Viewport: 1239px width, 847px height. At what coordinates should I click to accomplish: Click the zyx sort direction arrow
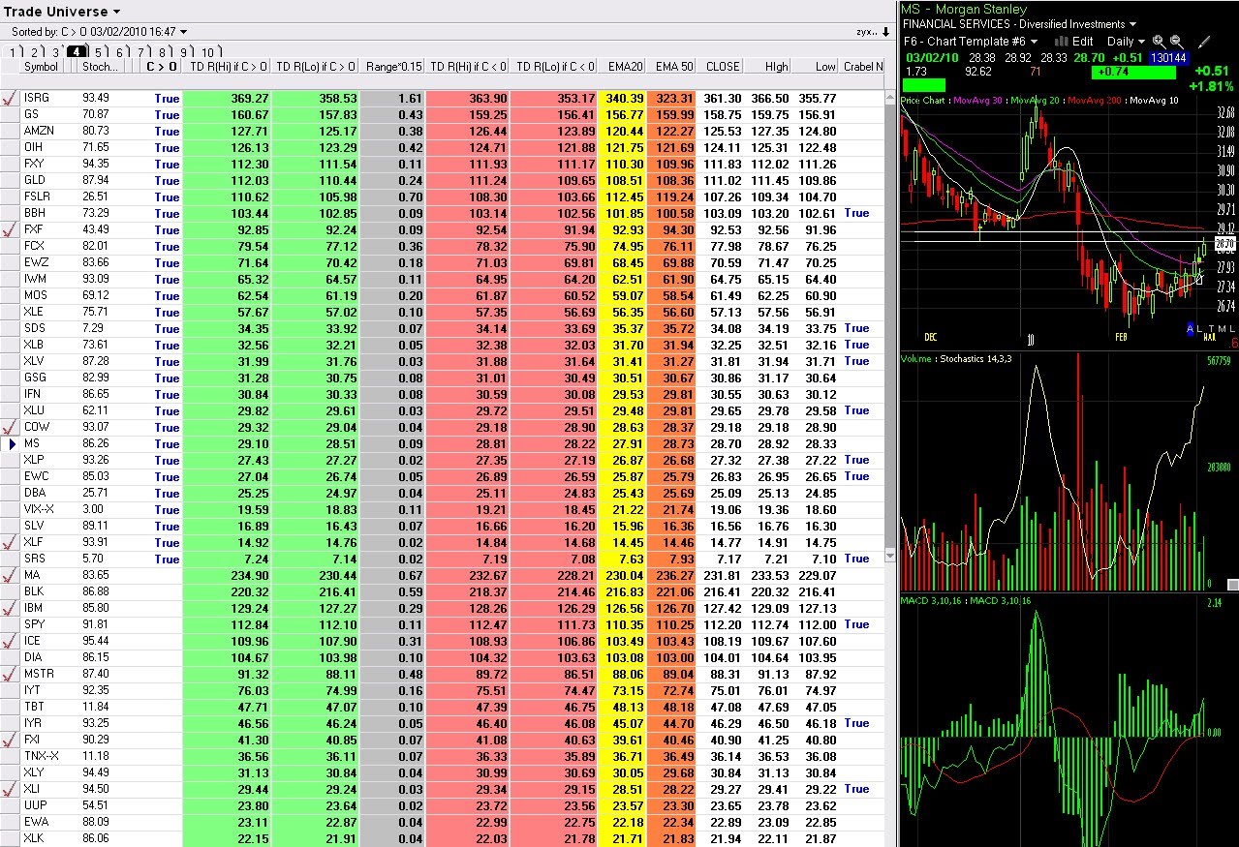[x=886, y=32]
